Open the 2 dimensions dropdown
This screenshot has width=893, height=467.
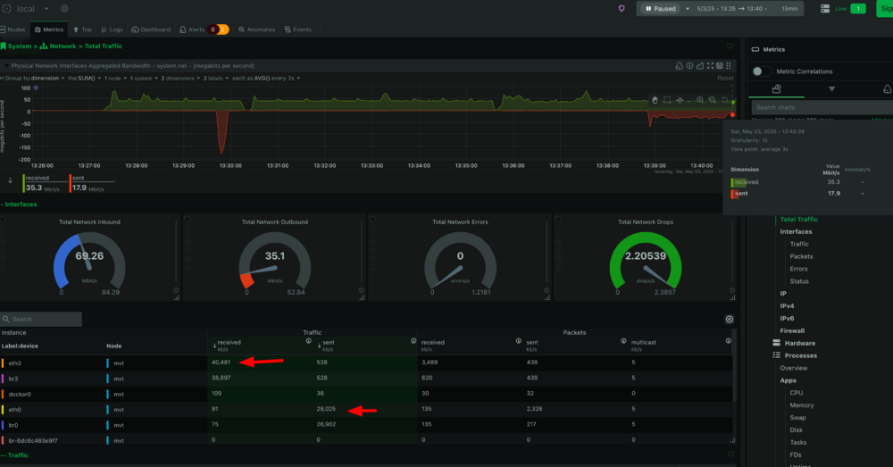[x=180, y=78]
